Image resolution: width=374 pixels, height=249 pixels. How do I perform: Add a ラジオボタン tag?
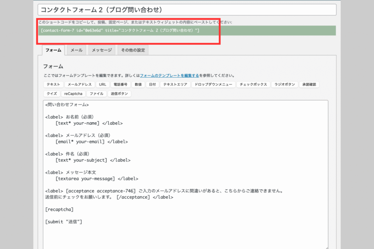point(284,85)
